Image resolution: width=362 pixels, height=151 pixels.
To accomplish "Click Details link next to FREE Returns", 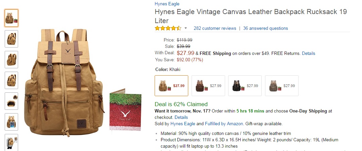I will [308, 53].
